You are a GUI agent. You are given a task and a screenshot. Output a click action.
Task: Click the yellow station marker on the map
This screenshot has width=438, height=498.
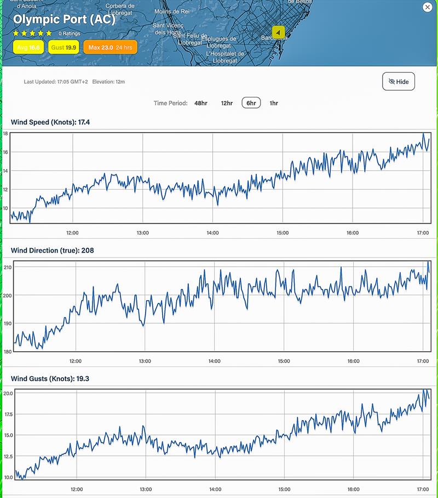coord(278,32)
